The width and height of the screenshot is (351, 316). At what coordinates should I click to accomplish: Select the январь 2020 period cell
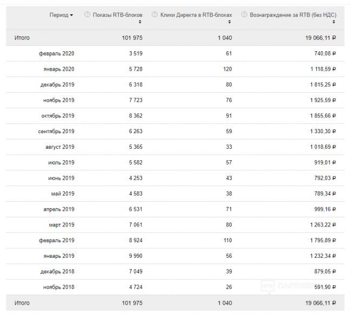point(59,69)
